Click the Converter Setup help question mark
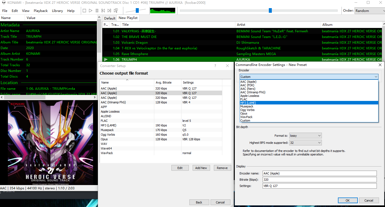385x207 pixels. 215,66
